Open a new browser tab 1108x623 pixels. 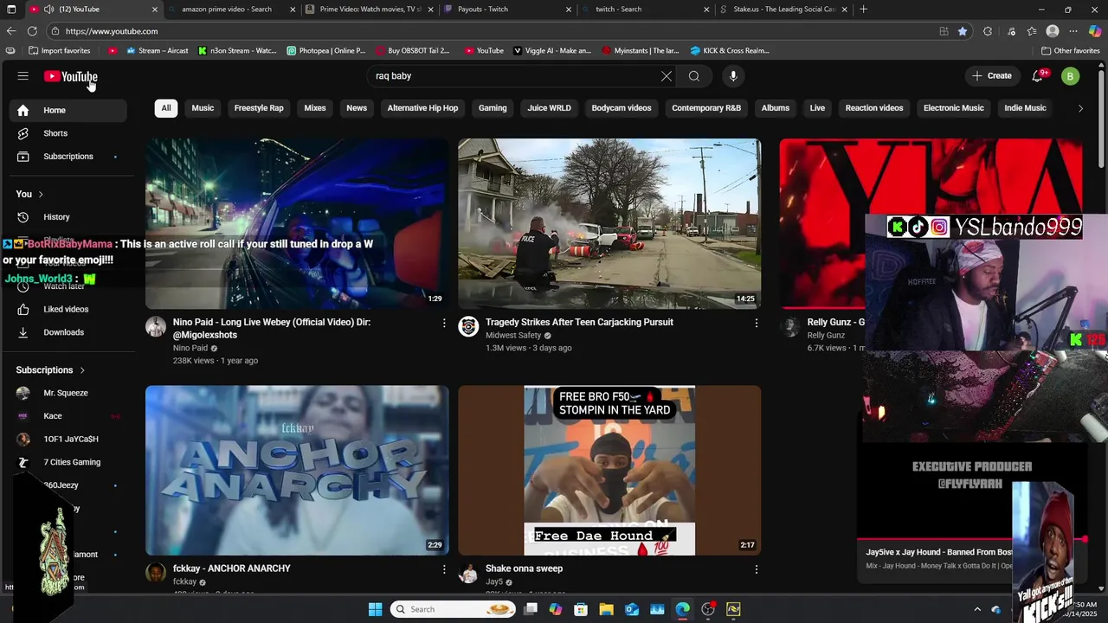863,10
